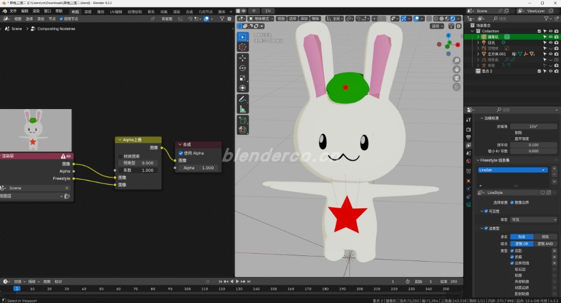Hide 立方体.001 with its eye icon

551,54
